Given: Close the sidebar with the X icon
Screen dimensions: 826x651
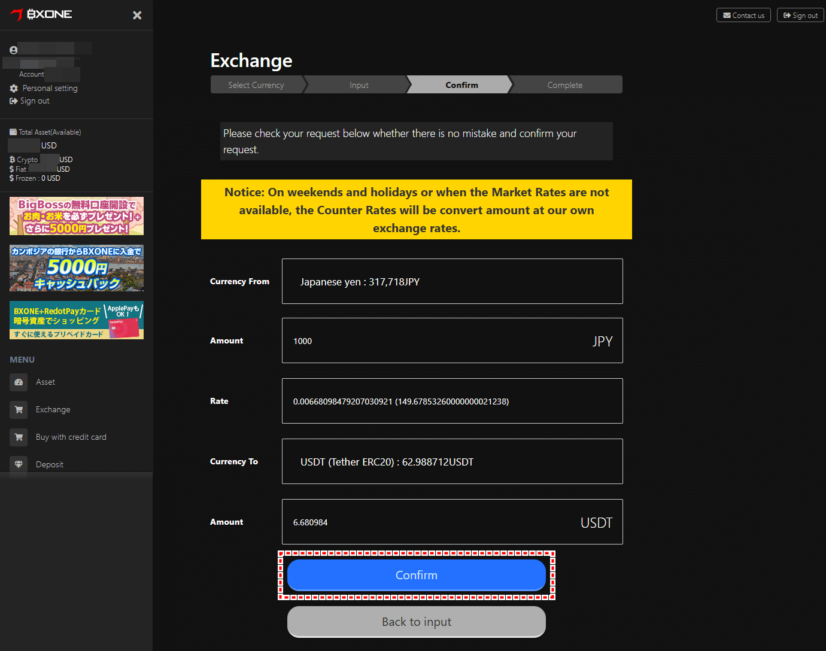Looking at the screenshot, I should 137,16.
